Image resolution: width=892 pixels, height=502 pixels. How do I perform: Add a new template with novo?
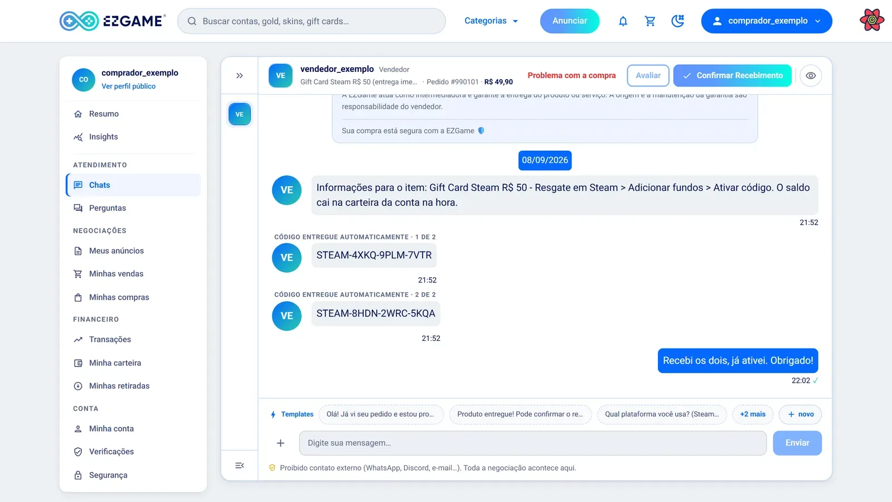[x=800, y=414]
